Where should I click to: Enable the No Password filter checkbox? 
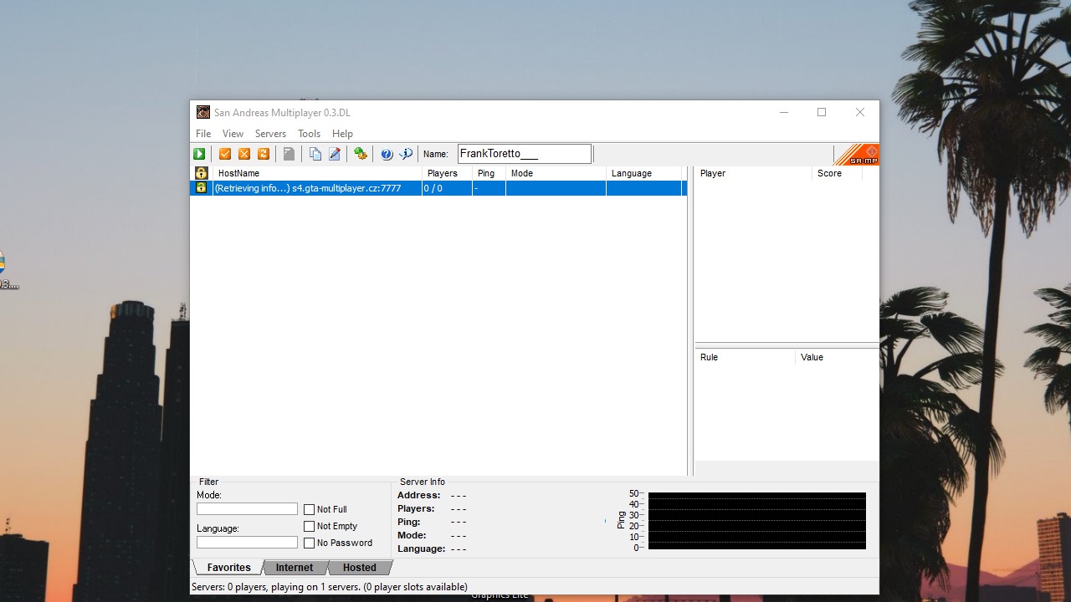click(x=309, y=543)
